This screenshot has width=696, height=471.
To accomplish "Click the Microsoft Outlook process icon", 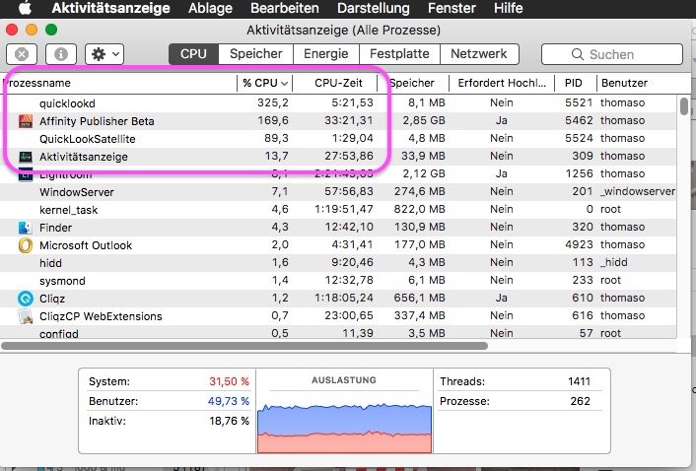I will point(26,245).
